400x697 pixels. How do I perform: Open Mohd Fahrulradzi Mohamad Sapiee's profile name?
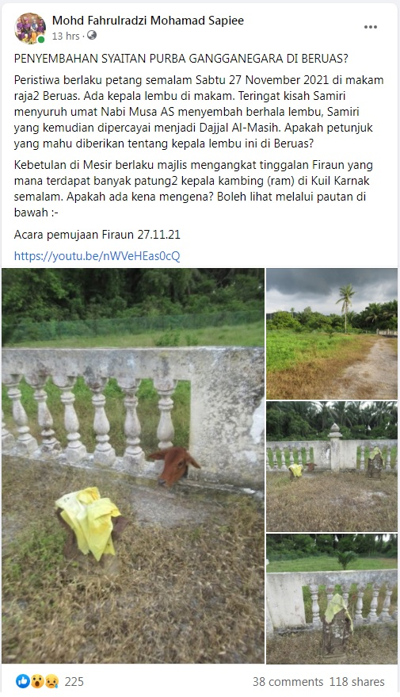pos(148,20)
